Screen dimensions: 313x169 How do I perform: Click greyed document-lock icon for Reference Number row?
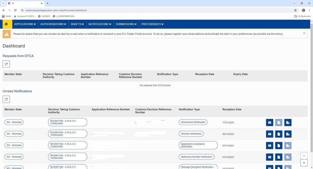tap(288, 157)
